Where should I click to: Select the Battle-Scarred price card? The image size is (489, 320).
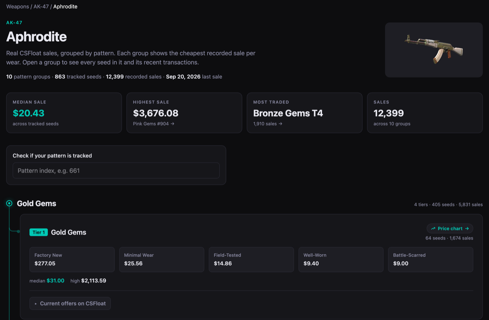click(431, 259)
